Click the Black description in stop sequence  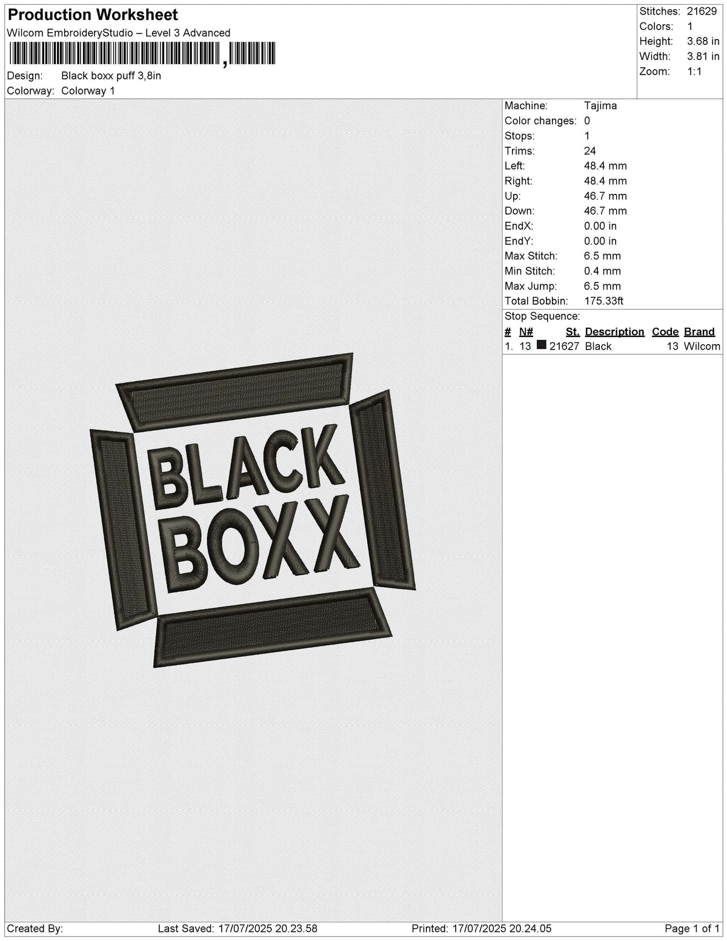pos(598,347)
